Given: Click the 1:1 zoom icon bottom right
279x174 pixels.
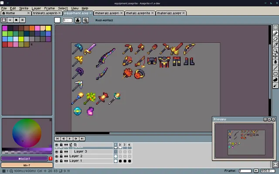Looking at the screenshot, I should tap(275, 164).
